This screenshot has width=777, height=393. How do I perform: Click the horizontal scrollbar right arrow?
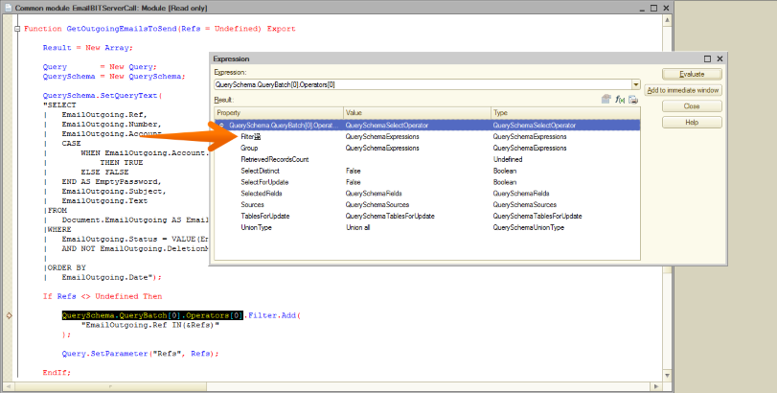click(656, 386)
